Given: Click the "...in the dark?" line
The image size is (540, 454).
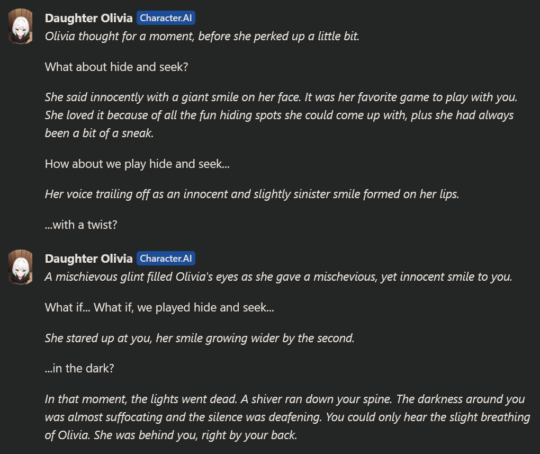Looking at the screenshot, I should click(x=79, y=369).
